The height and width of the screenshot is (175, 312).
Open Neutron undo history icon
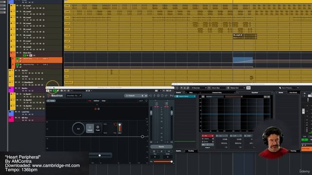pos(151,96)
